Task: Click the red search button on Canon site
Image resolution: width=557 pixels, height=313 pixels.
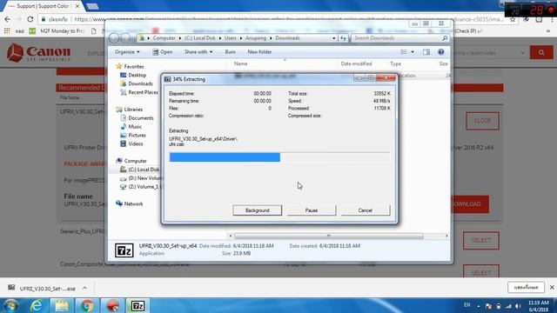Action: point(541,52)
